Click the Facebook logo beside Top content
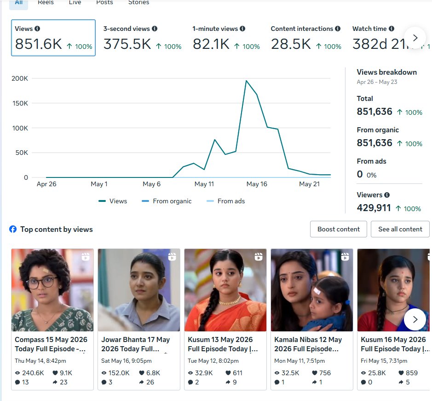This screenshot has height=401, width=432. click(13, 229)
